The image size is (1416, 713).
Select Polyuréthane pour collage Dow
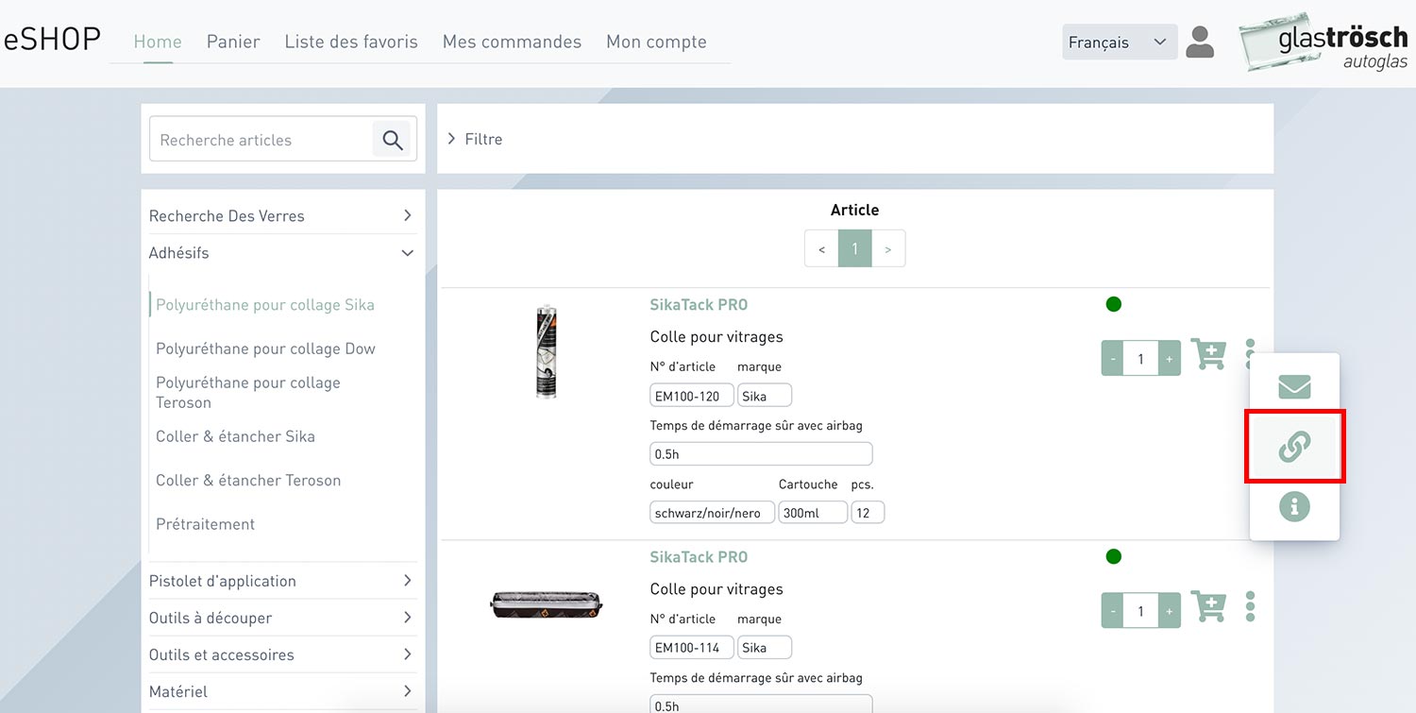click(x=265, y=348)
